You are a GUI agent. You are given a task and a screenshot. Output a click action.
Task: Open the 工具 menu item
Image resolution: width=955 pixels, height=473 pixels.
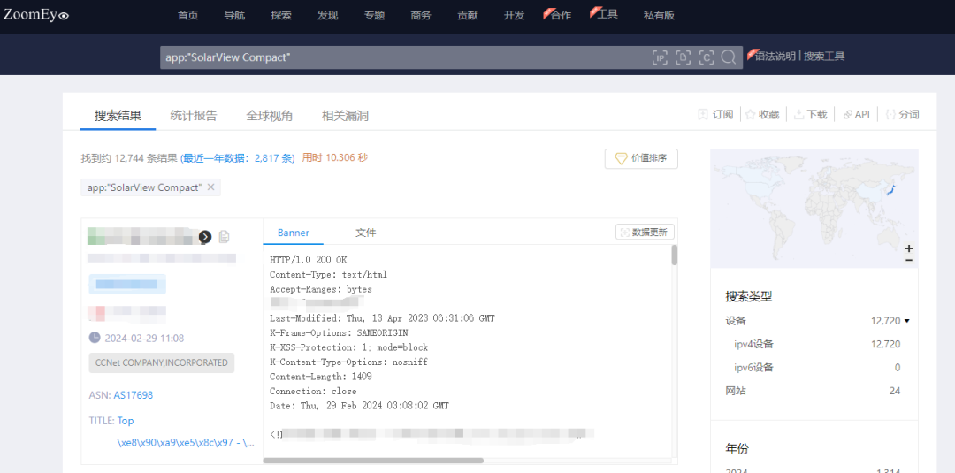point(607,14)
